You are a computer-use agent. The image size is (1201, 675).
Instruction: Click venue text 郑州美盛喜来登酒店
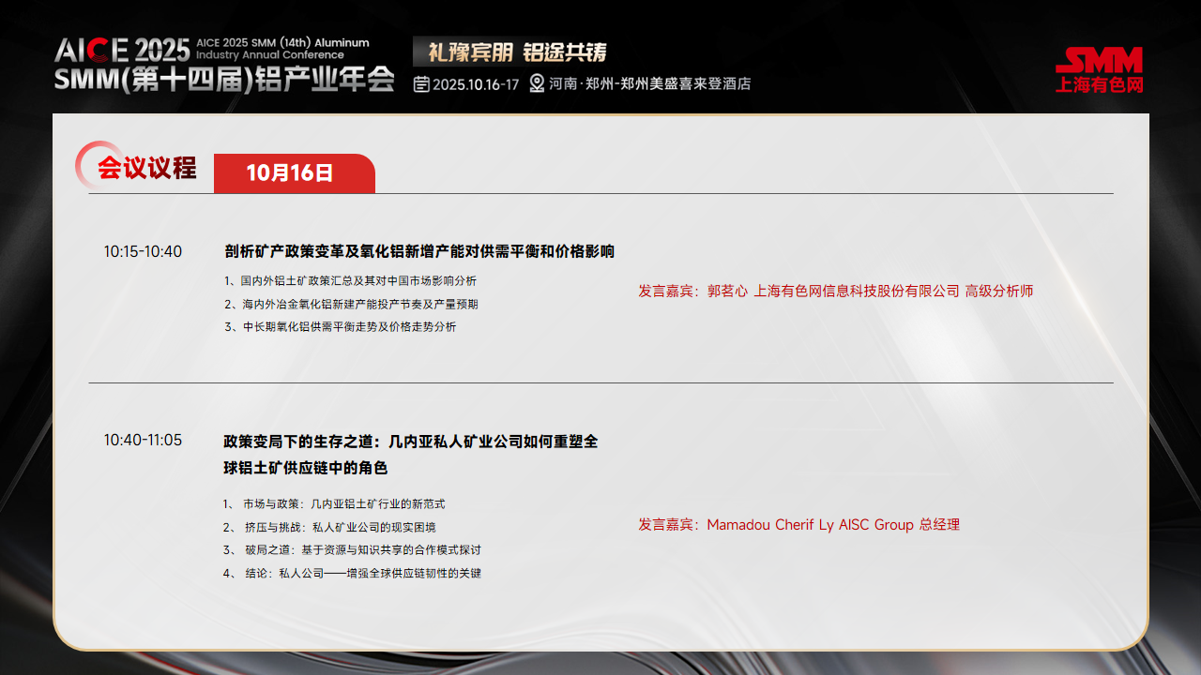(685, 83)
